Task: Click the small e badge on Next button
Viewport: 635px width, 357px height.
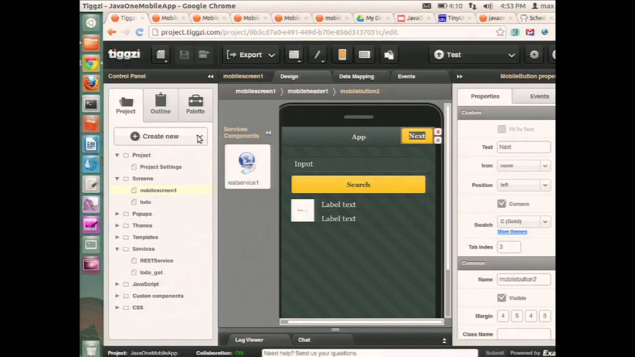Action: [x=438, y=140]
